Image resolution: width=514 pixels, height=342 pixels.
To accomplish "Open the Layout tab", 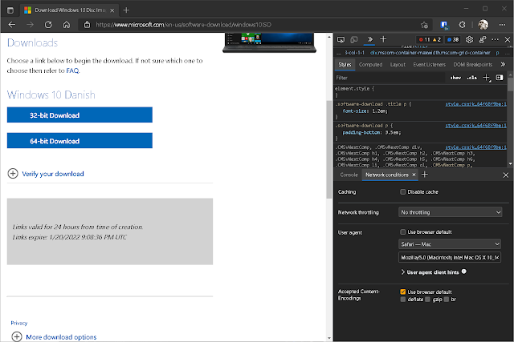I will click(398, 65).
